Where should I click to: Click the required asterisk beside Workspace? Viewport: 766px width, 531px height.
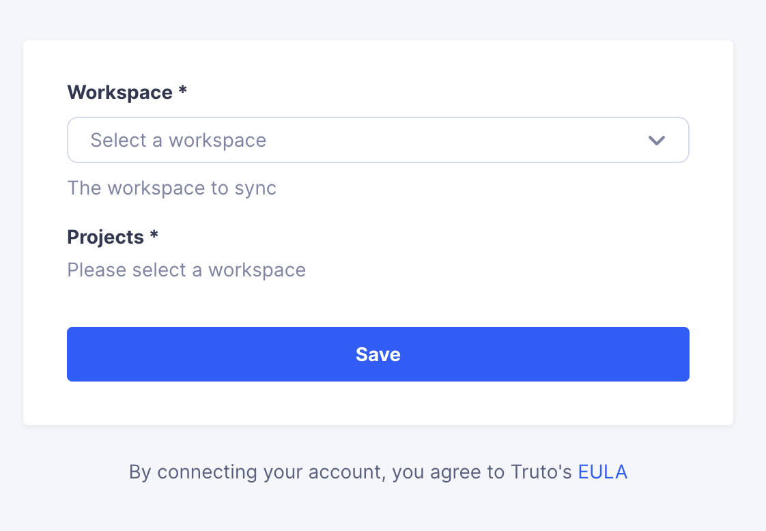click(x=183, y=90)
